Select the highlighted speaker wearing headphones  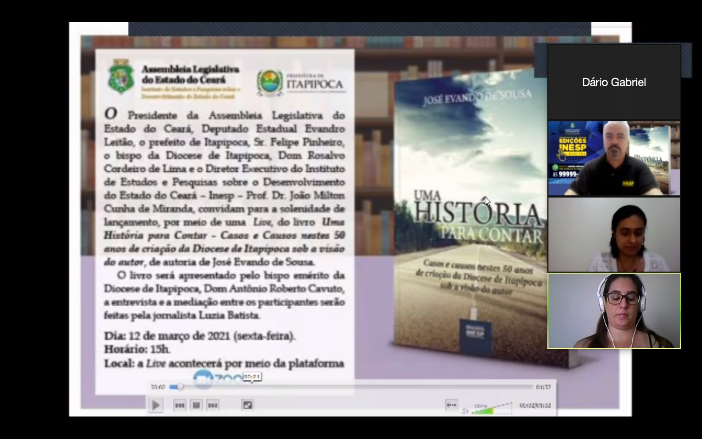(x=614, y=311)
